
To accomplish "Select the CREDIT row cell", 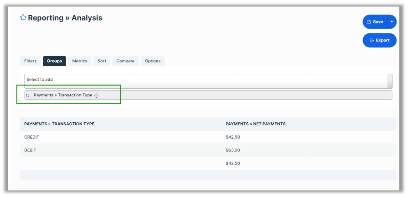I will coord(32,137).
